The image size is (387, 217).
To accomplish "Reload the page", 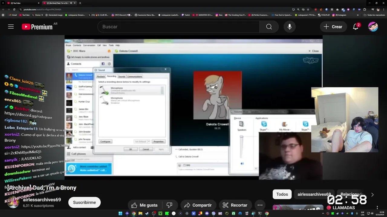I will pyautogui.click(x=14, y=9).
